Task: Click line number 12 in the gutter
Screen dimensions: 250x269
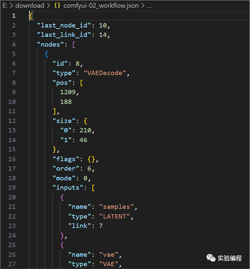Action: pyautogui.click(x=12, y=121)
